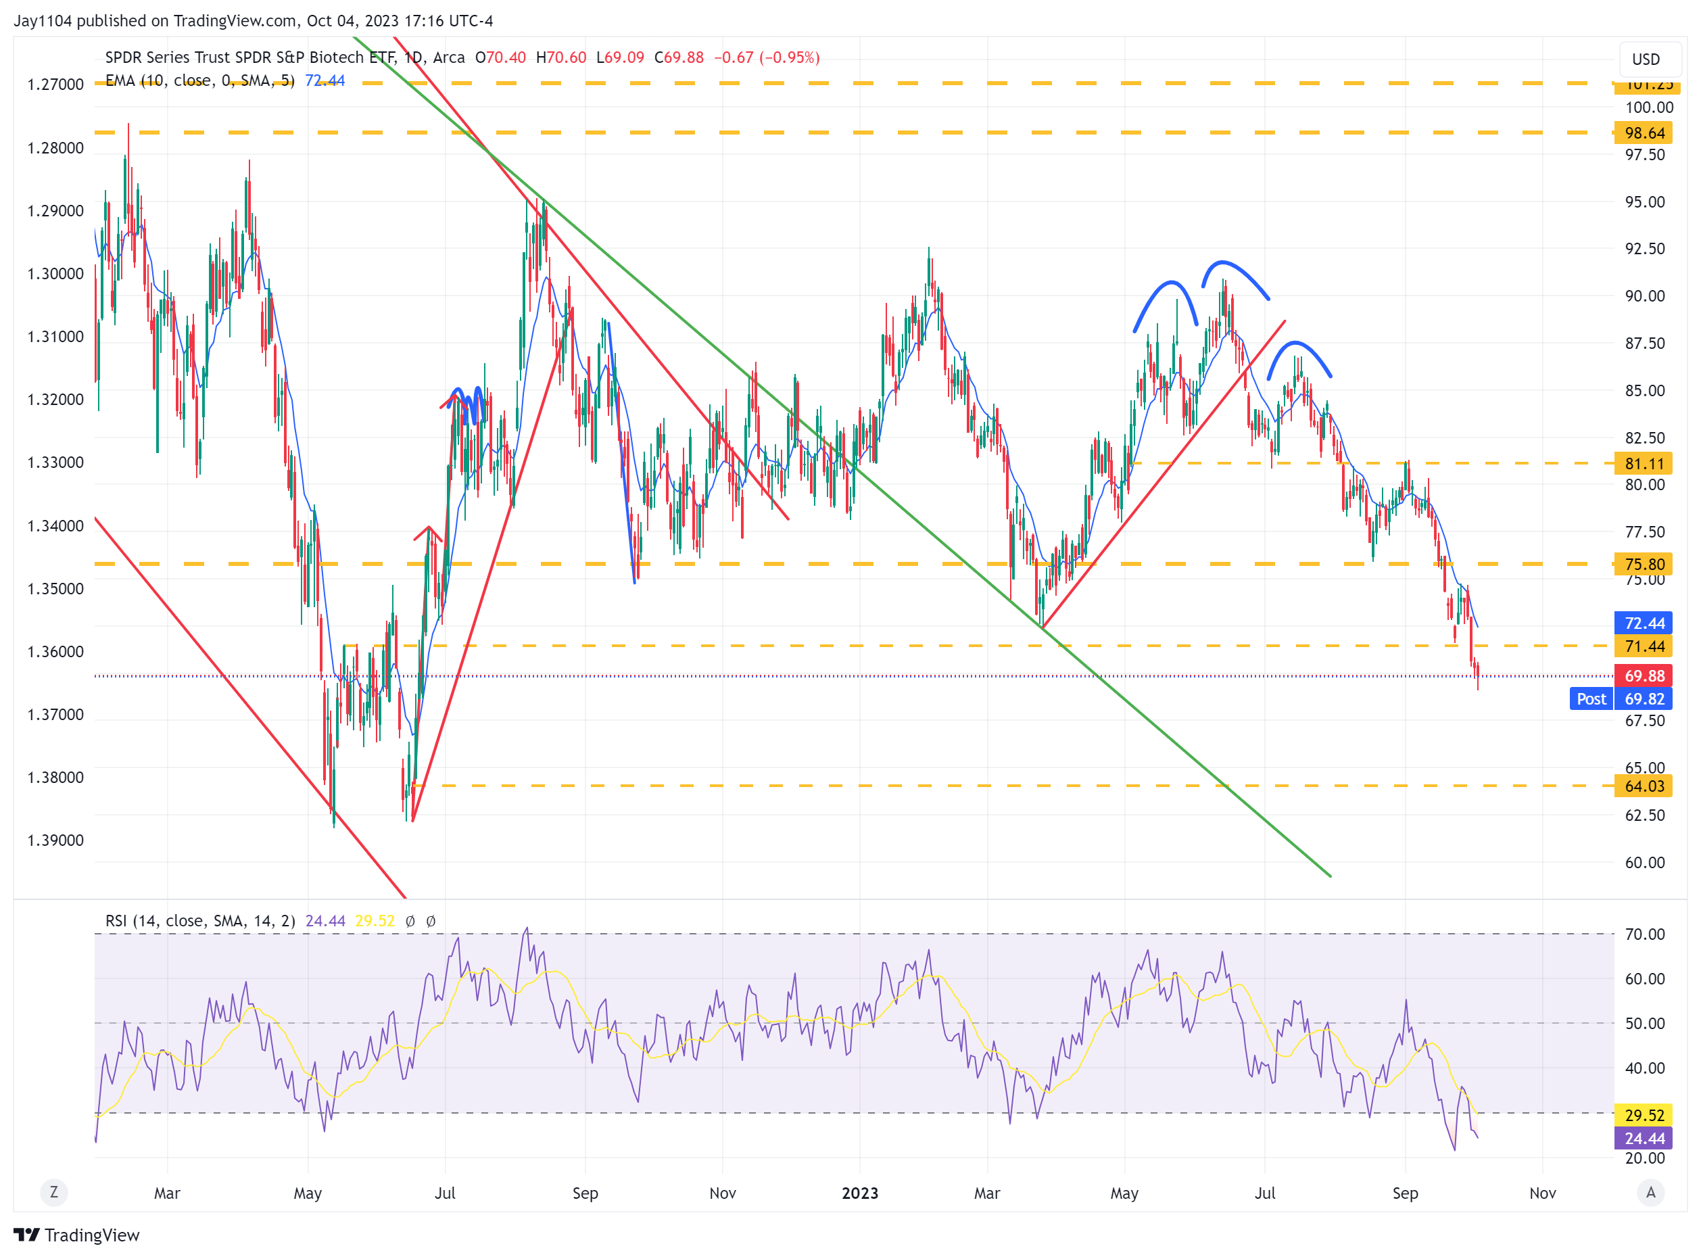Click the TradingView logo
1701x1259 pixels.
click(x=77, y=1235)
